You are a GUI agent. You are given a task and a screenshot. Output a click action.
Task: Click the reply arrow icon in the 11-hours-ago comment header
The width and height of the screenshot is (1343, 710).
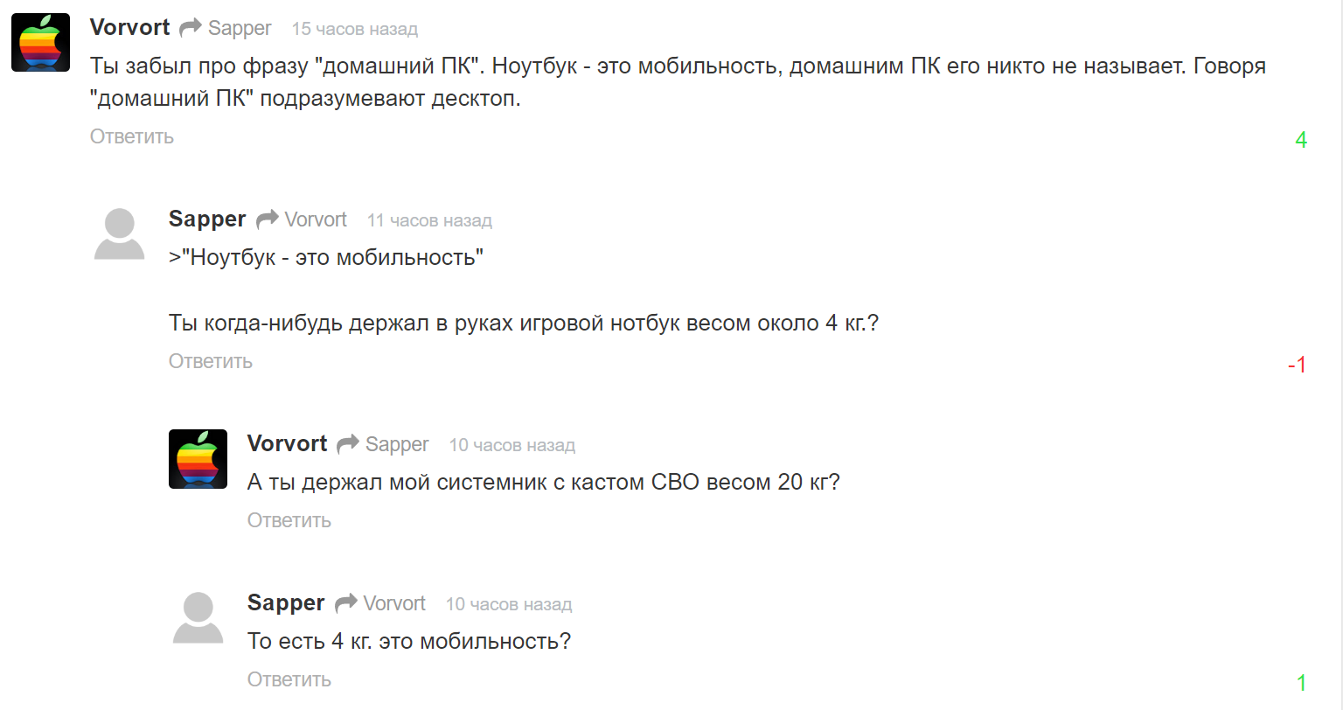click(267, 219)
